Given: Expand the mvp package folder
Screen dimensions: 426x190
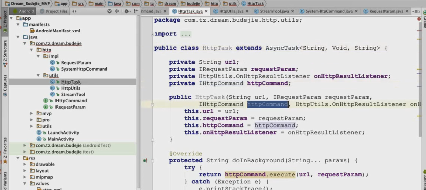Looking at the screenshot, I should click(32, 114).
